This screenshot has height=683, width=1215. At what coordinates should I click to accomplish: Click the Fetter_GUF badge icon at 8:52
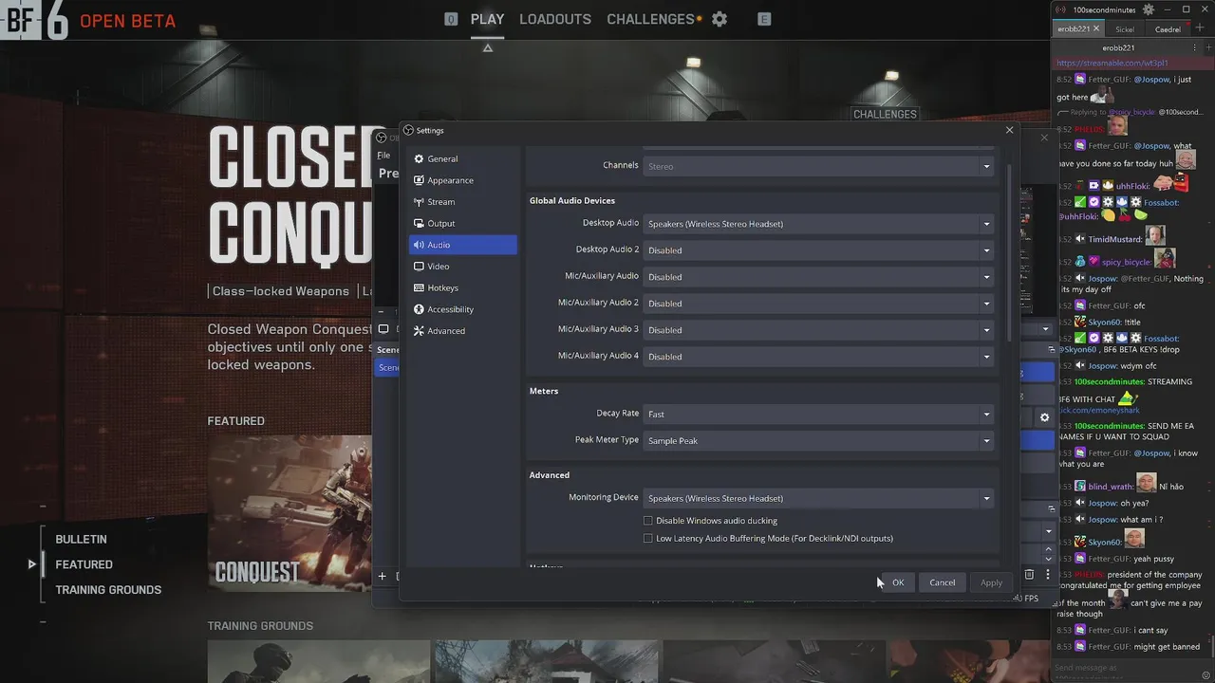click(1080, 80)
